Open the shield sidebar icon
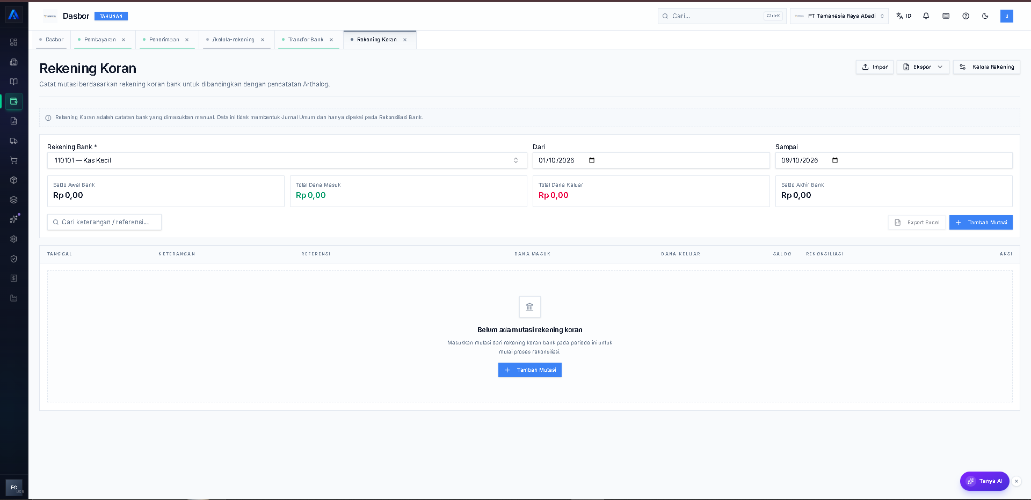The width and height of the screenshot is (1031, 500). pyautogui.click(x=14, y=259)
